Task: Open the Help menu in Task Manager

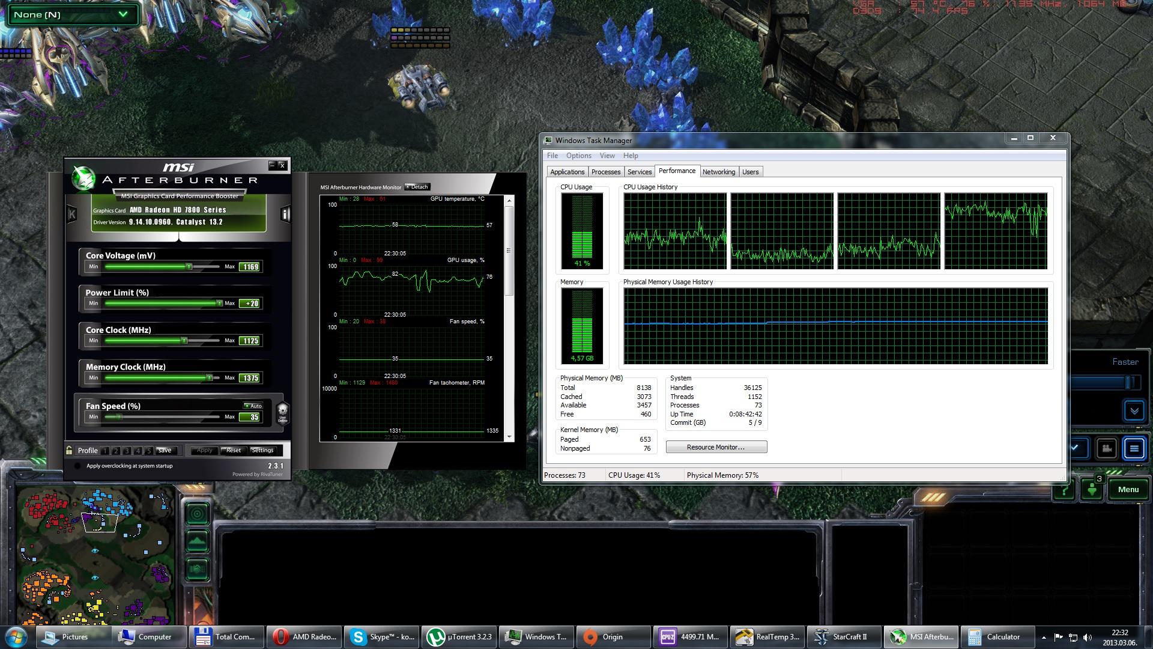Action: coord(631,156)
